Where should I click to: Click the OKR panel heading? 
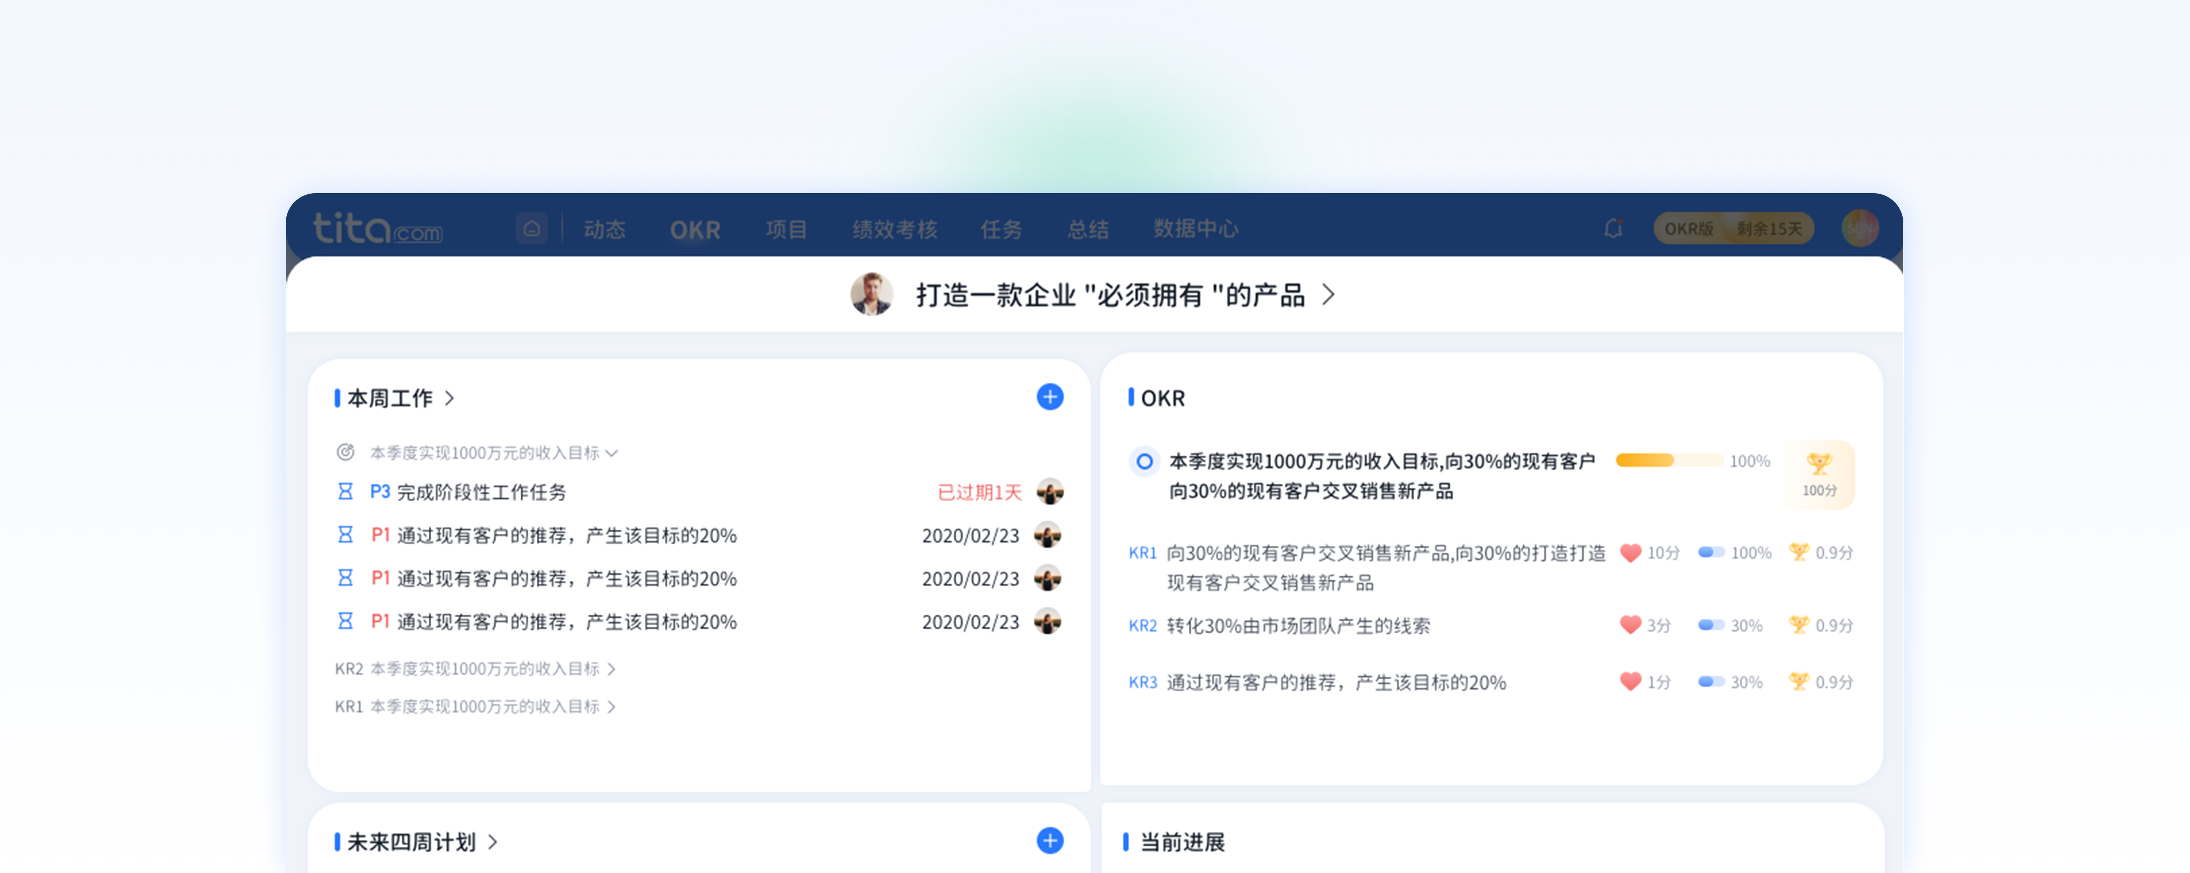point(1162,397)
